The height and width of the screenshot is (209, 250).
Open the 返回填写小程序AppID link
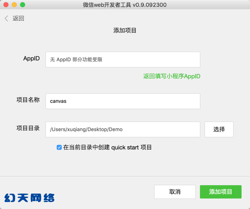coord(172,76)
